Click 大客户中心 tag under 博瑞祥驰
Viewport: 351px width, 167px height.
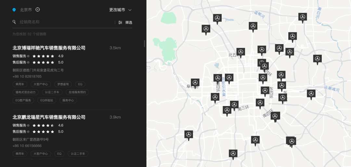pyautogui.click(x=41, y=84)
